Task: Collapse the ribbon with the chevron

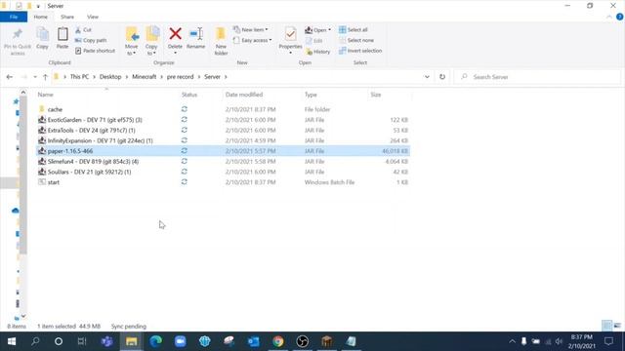Action: point(609,17)
